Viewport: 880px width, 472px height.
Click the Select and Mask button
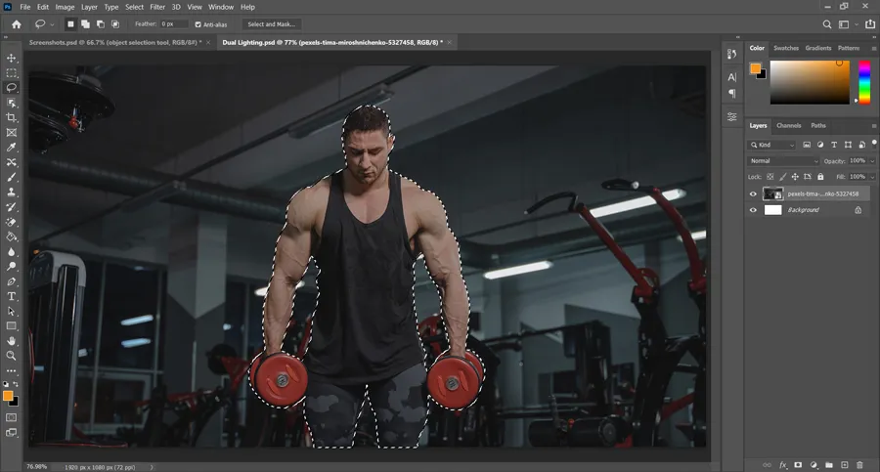271,24
